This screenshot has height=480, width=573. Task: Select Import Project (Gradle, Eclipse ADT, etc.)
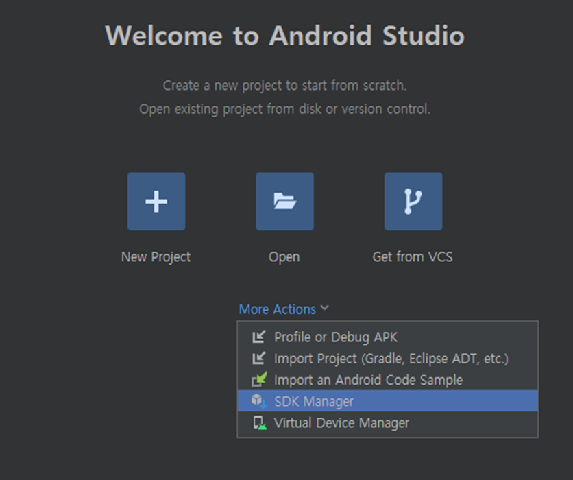tap(387, 358)
